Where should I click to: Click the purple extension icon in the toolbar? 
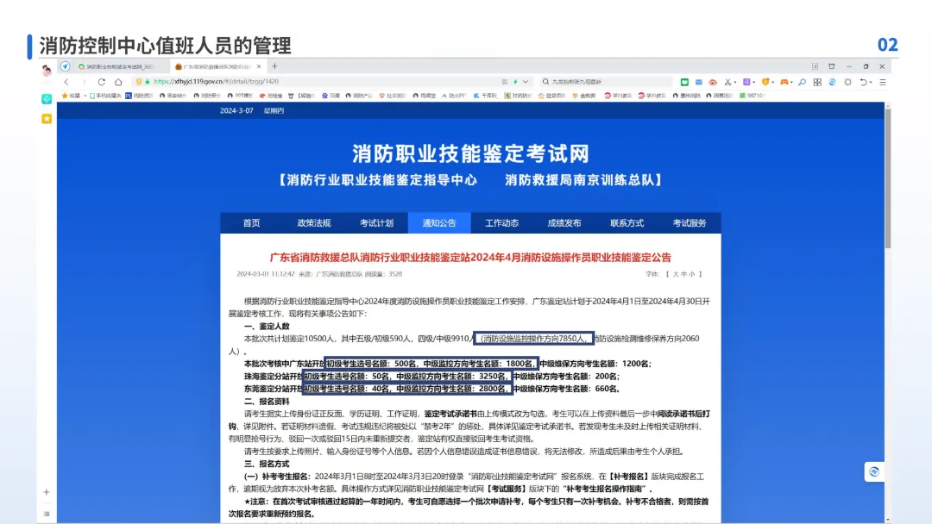click(746, 82)
